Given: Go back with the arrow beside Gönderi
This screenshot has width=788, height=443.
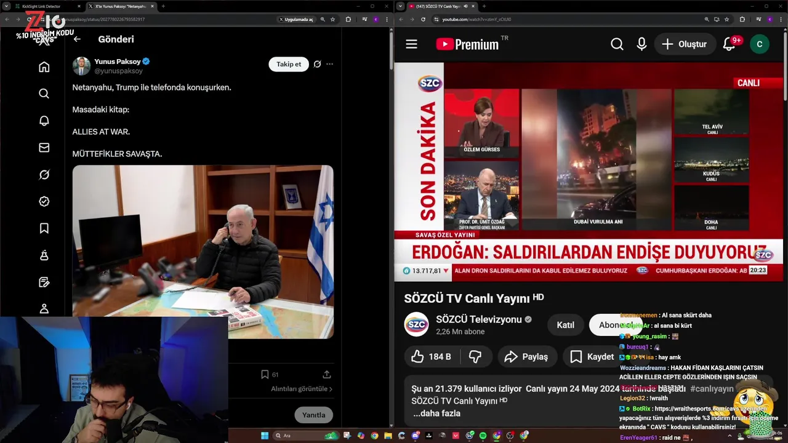Looking at the screenshot, I should click(77, 39).
